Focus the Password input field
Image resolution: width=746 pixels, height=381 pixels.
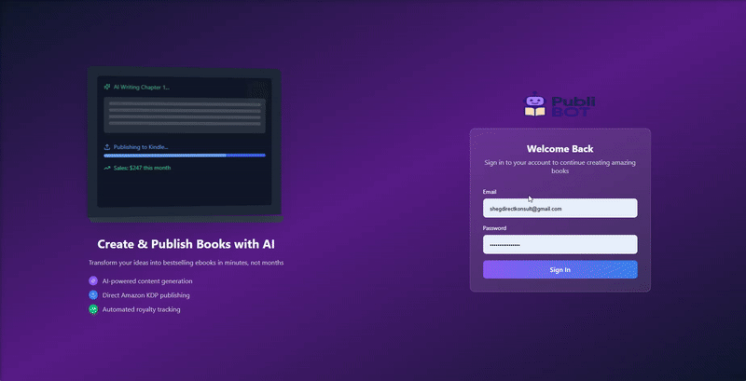(559, 244)
